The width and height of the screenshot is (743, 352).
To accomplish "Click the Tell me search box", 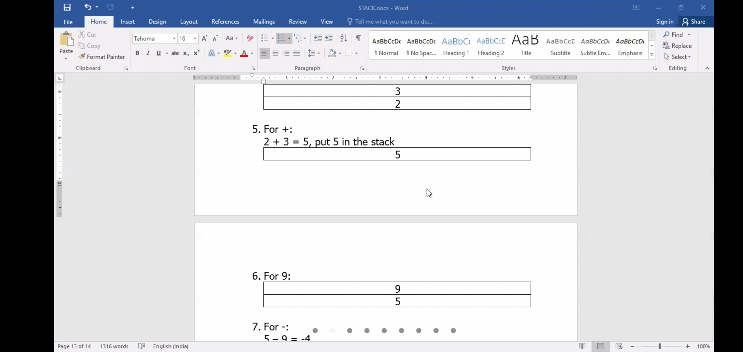I will click(393, 22).
